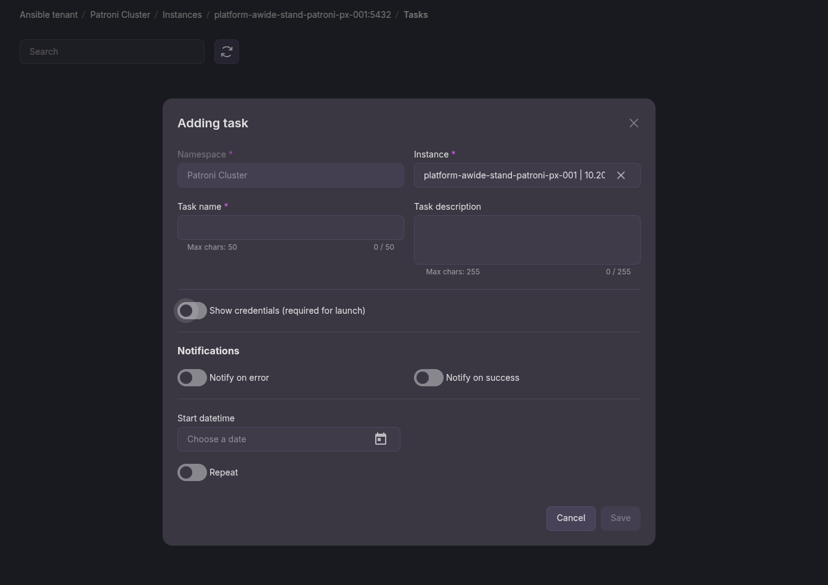Viewport: 828px width, 585px height.
Task: Navigate to Ansible tenant breadcrumb
Action: (x=48, y=14)
